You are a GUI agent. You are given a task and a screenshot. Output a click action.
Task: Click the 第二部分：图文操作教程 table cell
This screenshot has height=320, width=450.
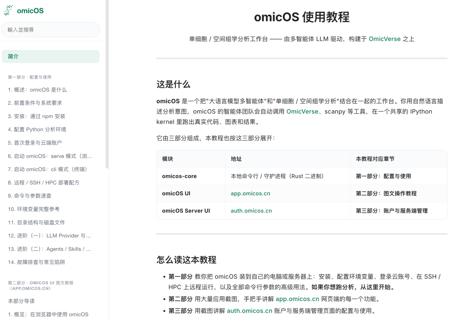tap(399, 194)
